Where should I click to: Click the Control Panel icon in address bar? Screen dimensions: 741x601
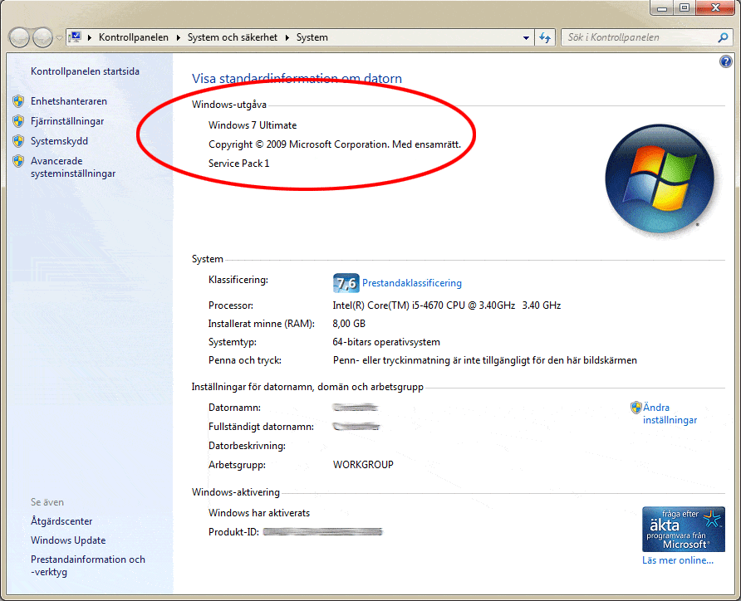[x=75, y=37]
